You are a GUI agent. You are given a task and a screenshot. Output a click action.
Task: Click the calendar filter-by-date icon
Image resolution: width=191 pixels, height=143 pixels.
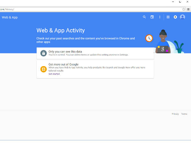(x=152, y=17)
